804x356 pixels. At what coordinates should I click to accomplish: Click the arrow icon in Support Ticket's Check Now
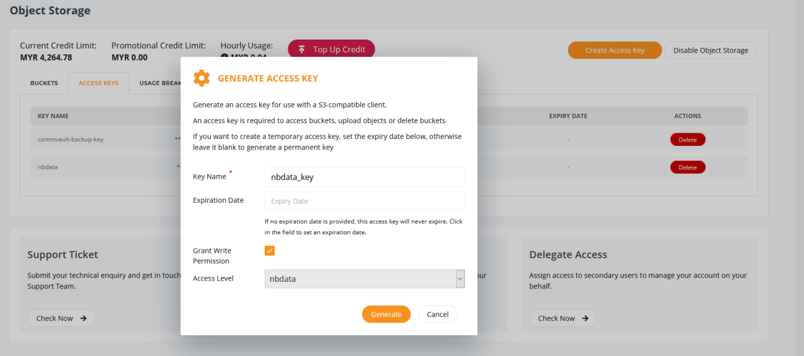click(83, 318)
